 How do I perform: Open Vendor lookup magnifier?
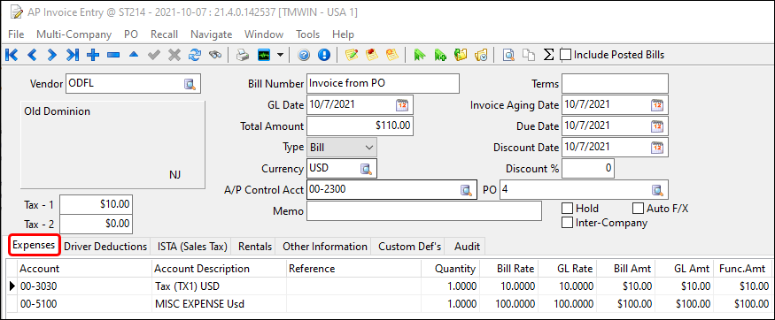[x=190, y=84]
